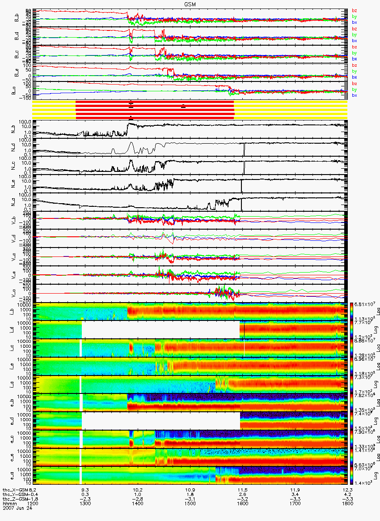Click the i_c panel color bar
This screenshot has height=521, width=380.
(351, 348)
